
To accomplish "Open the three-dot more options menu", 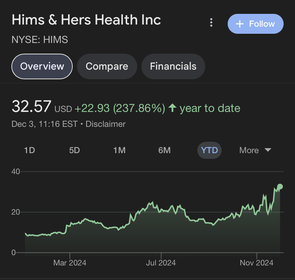I will pos(211,23).
